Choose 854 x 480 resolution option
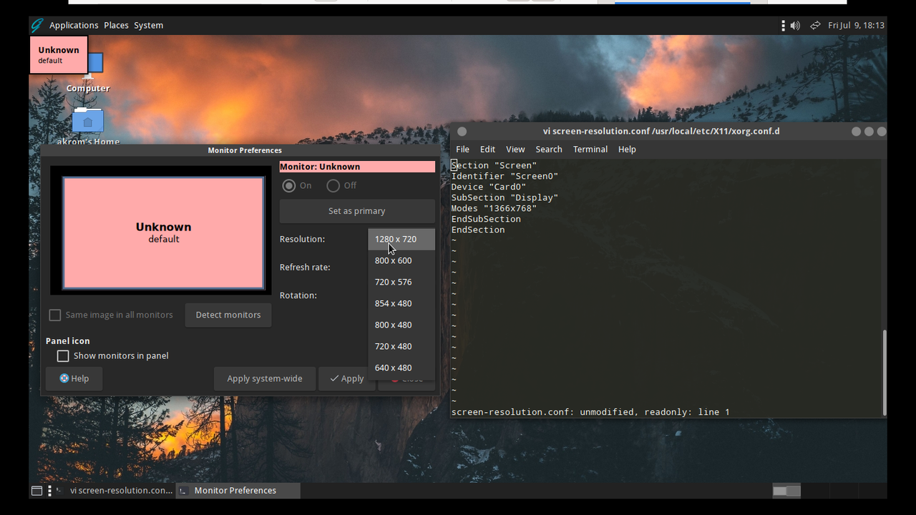 coord(401,303)
